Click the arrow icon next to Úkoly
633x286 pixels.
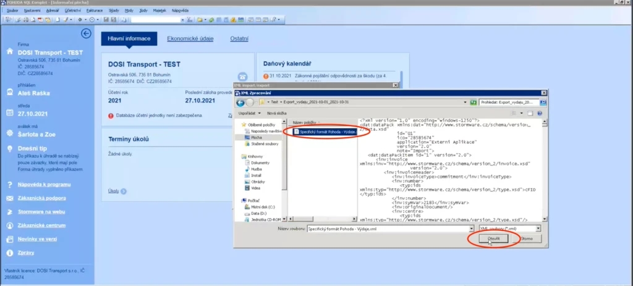pos(124,191)
